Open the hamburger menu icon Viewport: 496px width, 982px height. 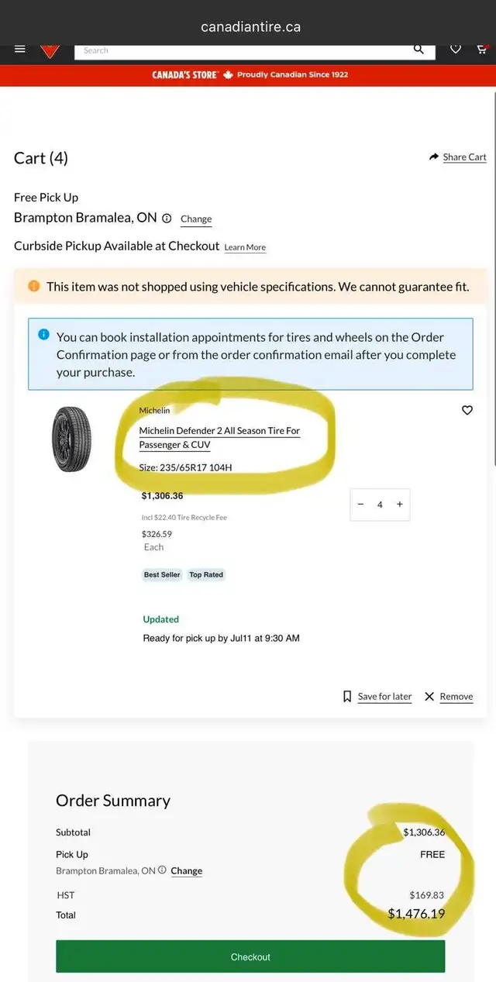click(20, 49)
